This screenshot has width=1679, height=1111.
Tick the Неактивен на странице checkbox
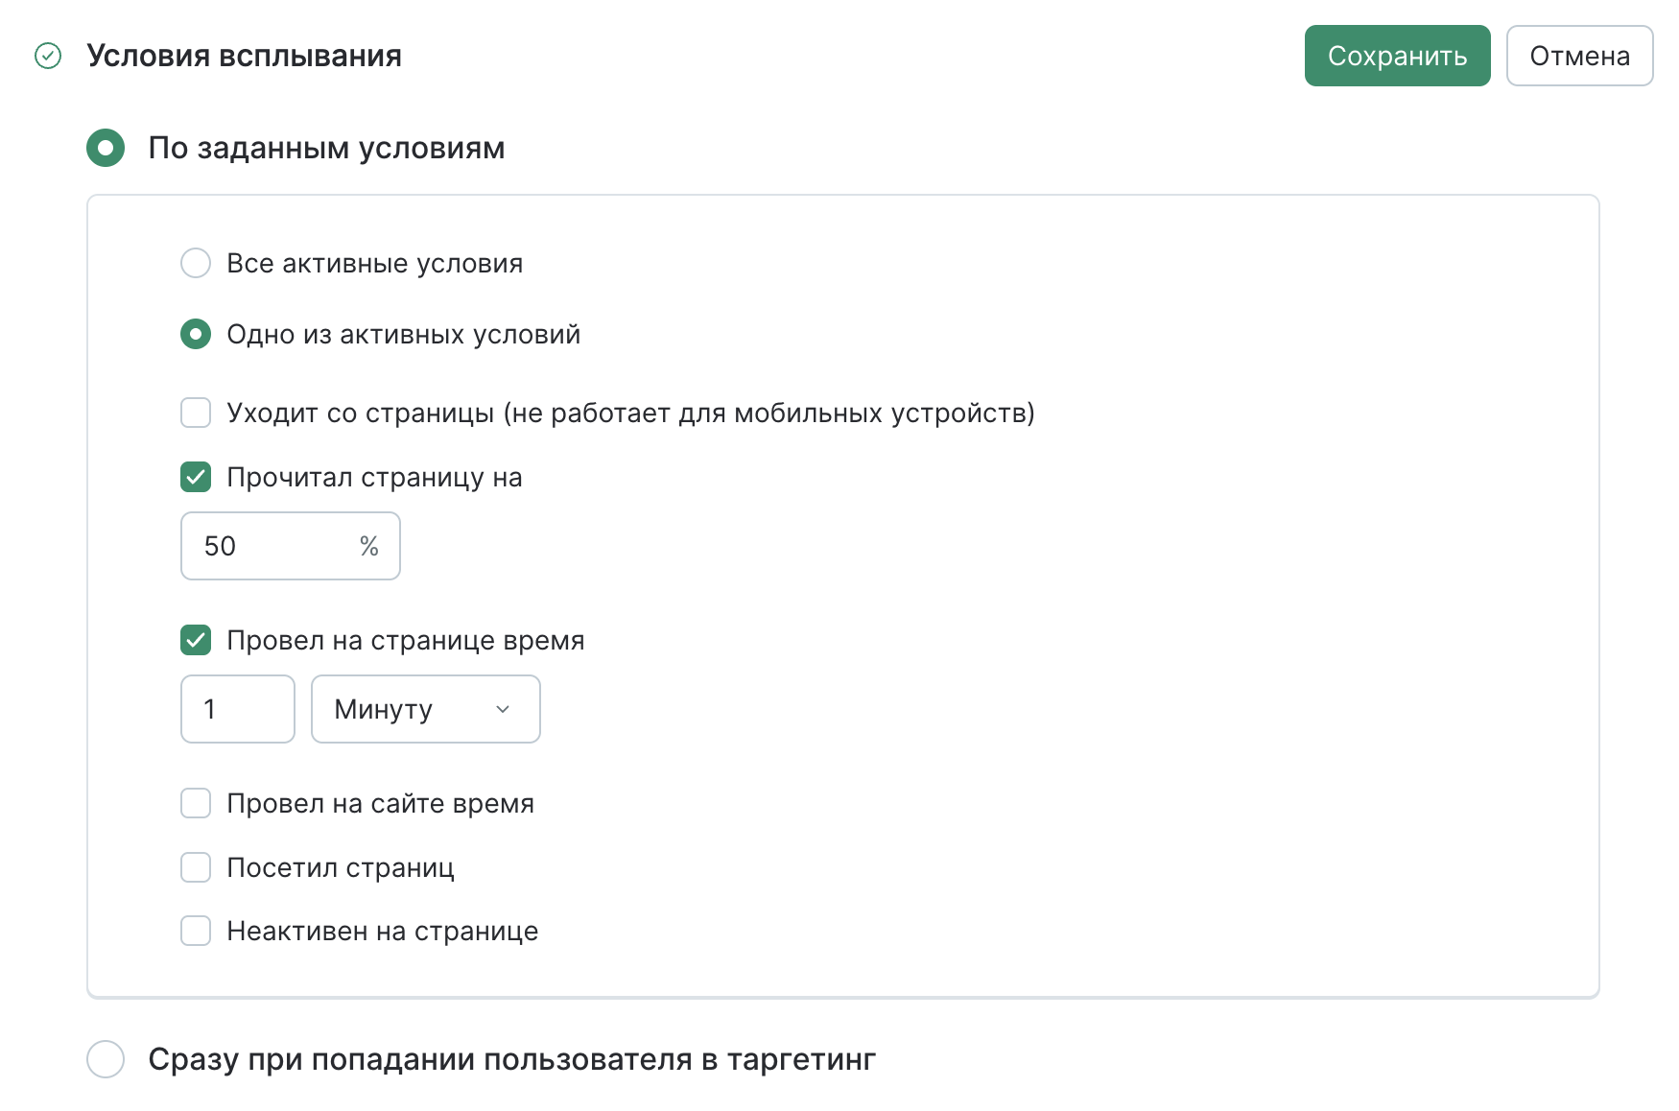click(196, 931)
